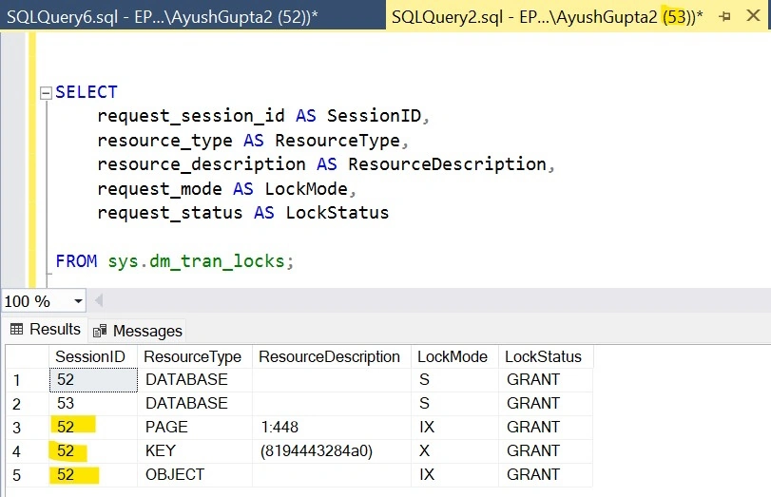This screenshot has width=771, height=497.
Task: Pin the SQLQuery2.sql tab
Action: pyautogui.click(x=724, y=16)
